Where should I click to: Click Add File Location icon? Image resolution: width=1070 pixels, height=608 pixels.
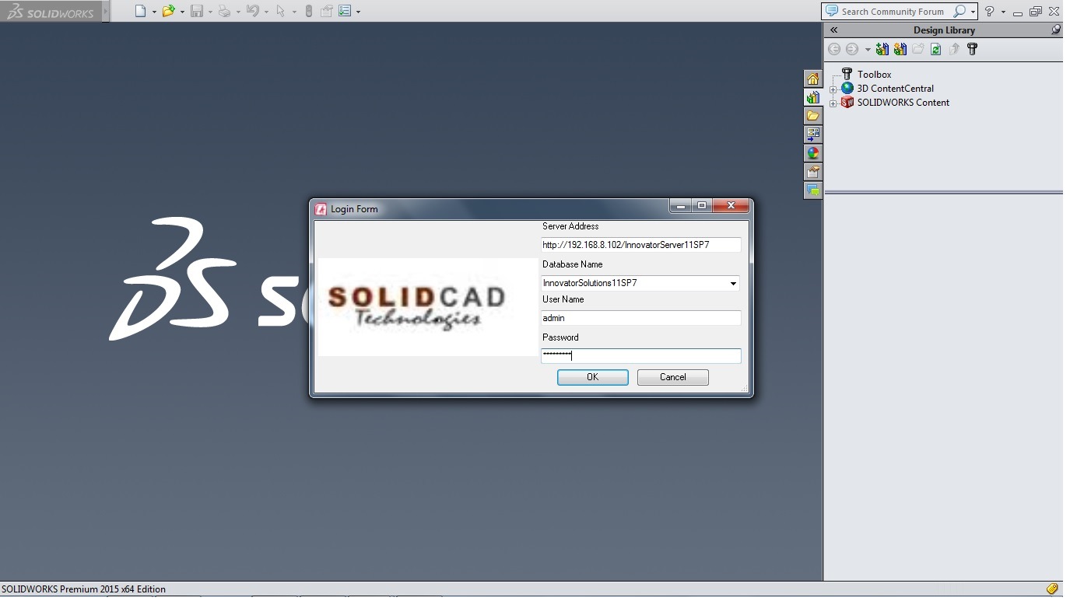click(x=900, y=49)
